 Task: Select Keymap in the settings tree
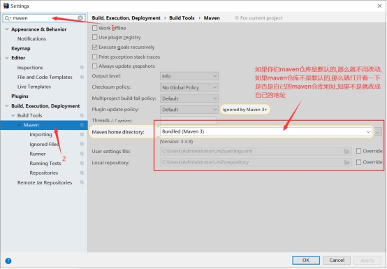point(21,48)
